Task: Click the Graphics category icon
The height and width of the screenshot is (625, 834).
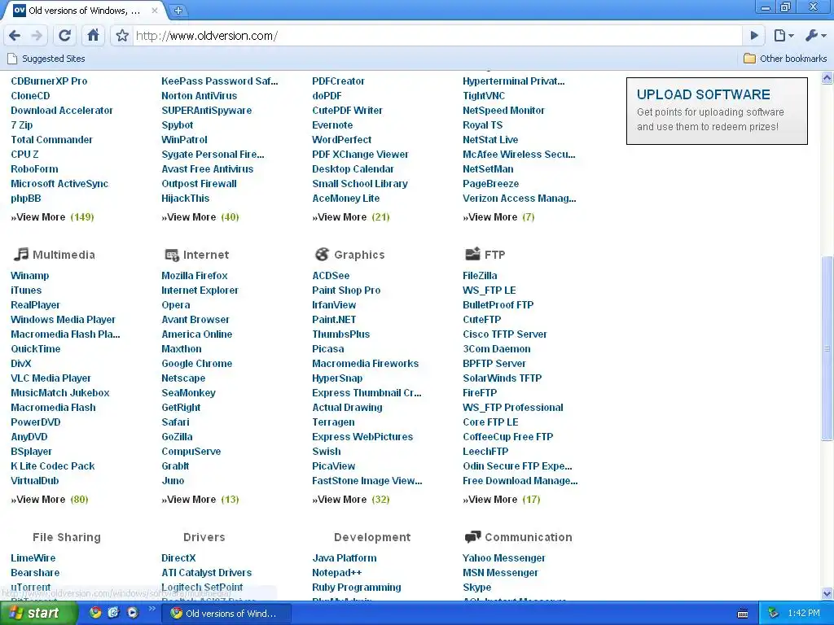Action: point(322,254)
